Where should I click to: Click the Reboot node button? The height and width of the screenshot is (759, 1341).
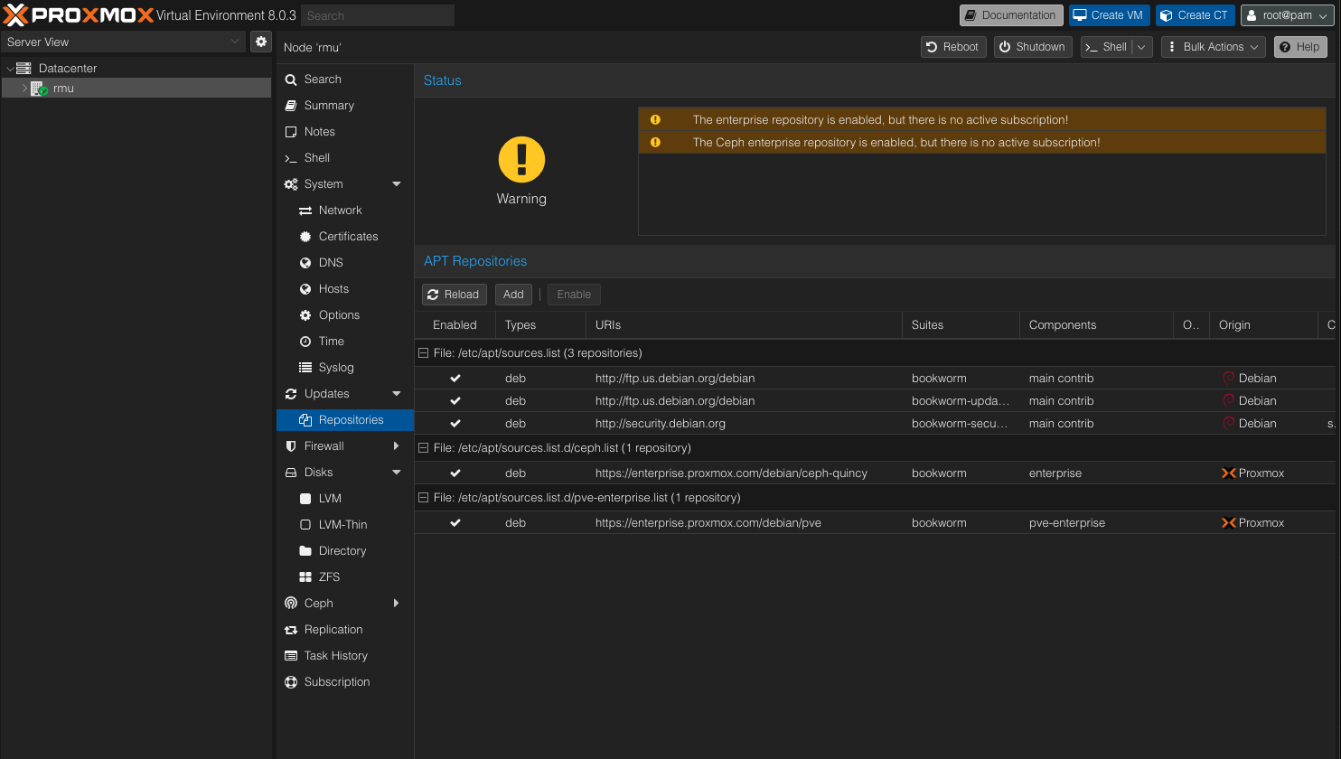pyautogui.click(x=953, y=47)
